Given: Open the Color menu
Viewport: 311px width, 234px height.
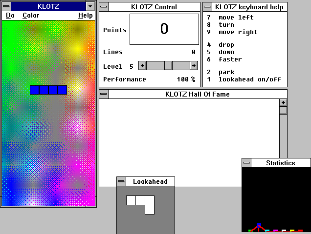Looking at the screenshot, I should tap(31, 16).
